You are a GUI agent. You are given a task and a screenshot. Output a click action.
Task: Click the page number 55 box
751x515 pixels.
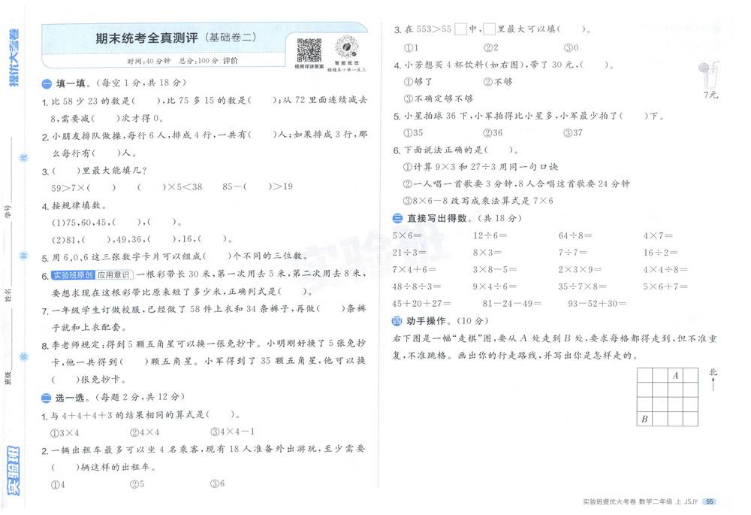[710, 501]
